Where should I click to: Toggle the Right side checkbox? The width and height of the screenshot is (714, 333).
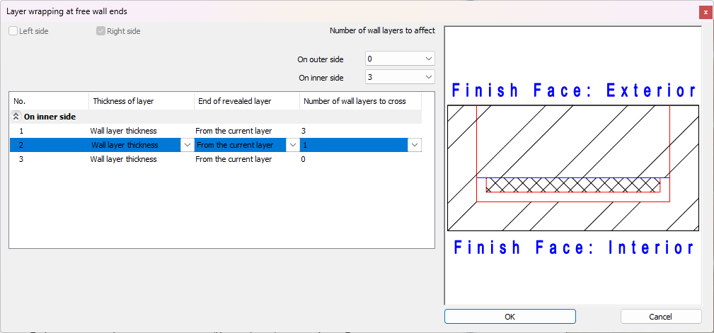tap(101, 31)
